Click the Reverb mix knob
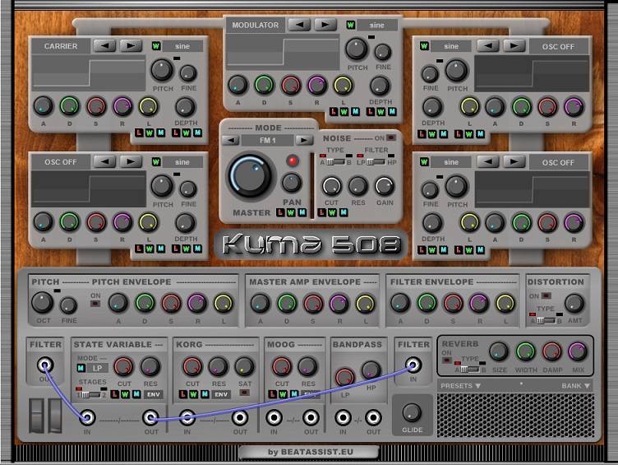This screenshot has height=465, width=618. click(577, 351)
